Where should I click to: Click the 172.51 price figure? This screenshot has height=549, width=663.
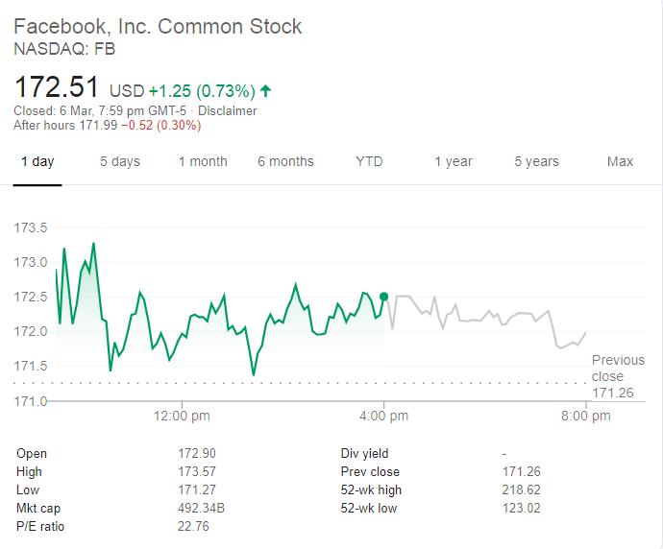(57, 87)
